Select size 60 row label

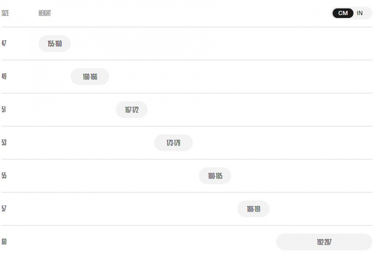pyautogui.click(x=4, y=242)
